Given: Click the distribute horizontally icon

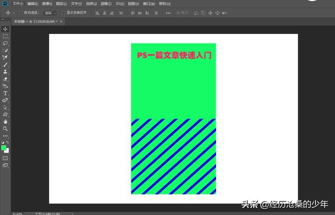Looking at the screenshot, I should tap(157, 13).
